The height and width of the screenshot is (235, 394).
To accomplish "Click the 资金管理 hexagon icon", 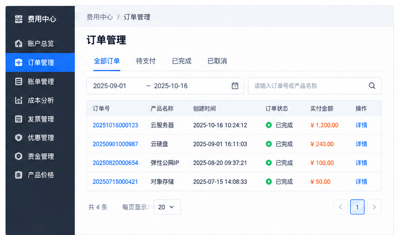I will point(18,156).
